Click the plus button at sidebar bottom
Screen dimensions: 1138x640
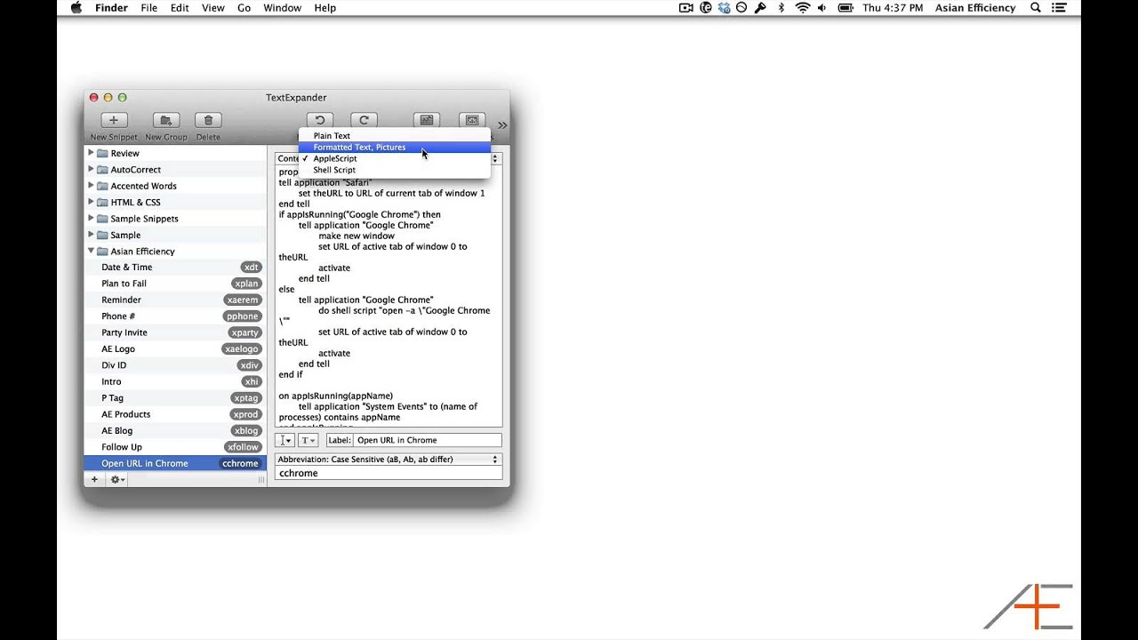(x=94, y=479)
